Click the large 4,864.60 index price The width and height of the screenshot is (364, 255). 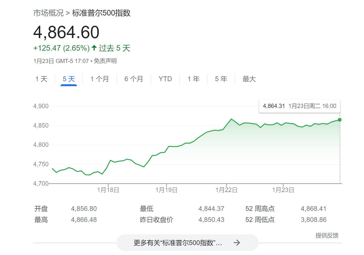point(66,32)
